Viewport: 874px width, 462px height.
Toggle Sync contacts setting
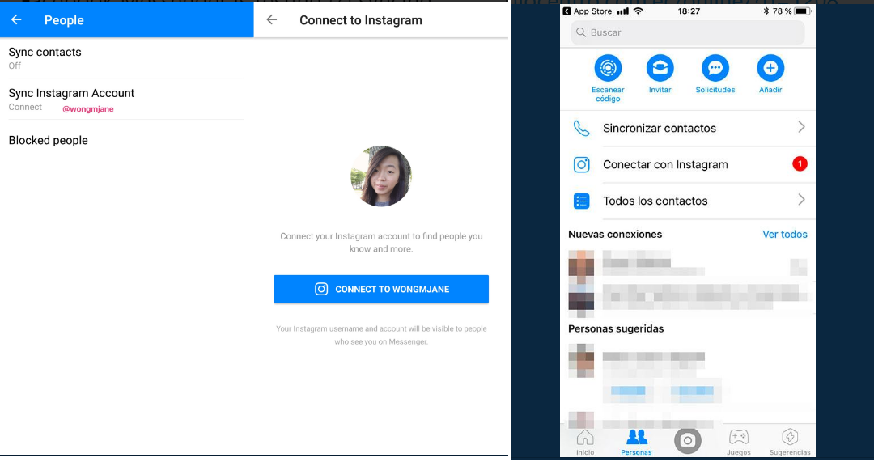[45, 57]
